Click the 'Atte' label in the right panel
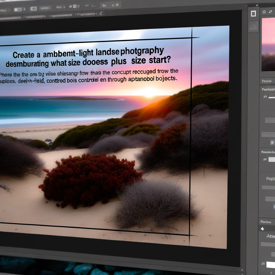This screenshot has height=275, width=275. (x=271, y=236)
